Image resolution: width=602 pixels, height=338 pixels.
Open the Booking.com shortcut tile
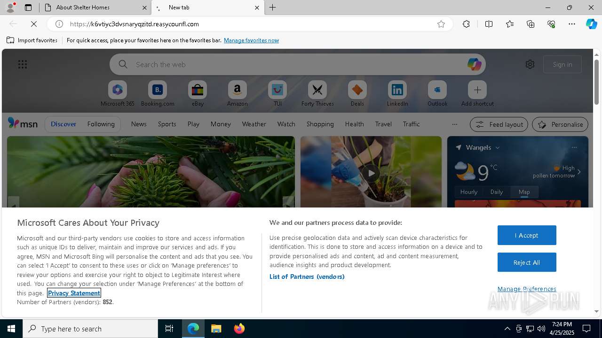pyautogui.click(x=158, y=93)
